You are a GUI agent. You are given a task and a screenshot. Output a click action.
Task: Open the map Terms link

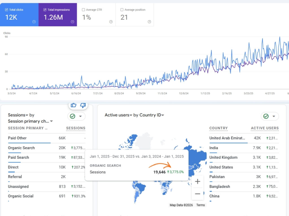200,205
